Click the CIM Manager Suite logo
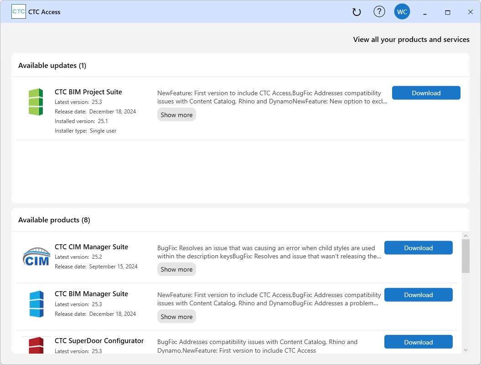 [x=36, y=257]
